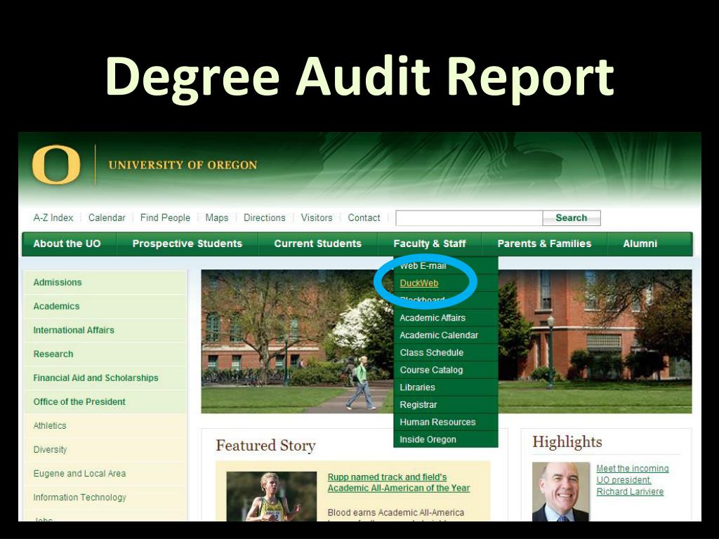Click the Search button
The height and width of the screenshot is (539, 719).
click(x=572, y=218)
